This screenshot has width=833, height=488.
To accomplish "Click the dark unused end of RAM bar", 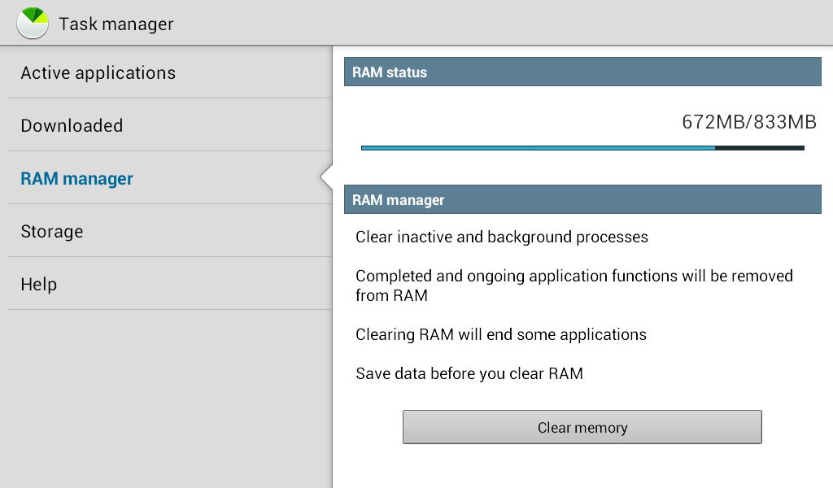I will (x=760, y=148).
